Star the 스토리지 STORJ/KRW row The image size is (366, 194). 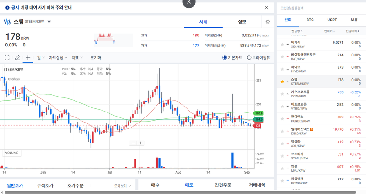pos(282,156)
